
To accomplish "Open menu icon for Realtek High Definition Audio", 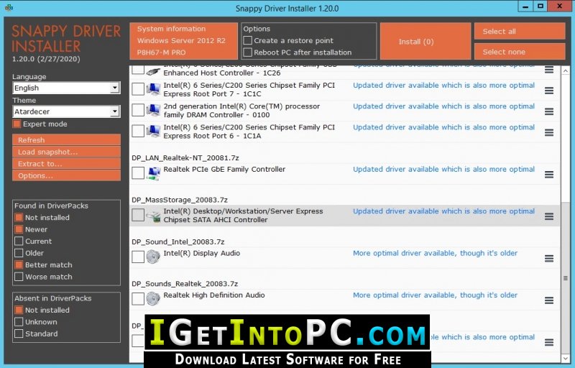I will click(x=549, y=300).
